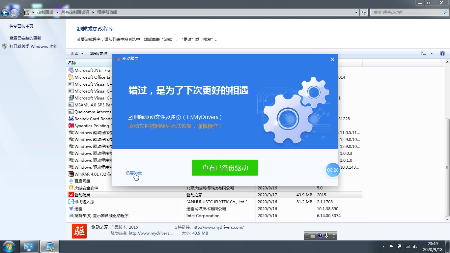450x253 pixels.
Task: Click the 讯飞输入法 icon in list
Action: point(71,202)
